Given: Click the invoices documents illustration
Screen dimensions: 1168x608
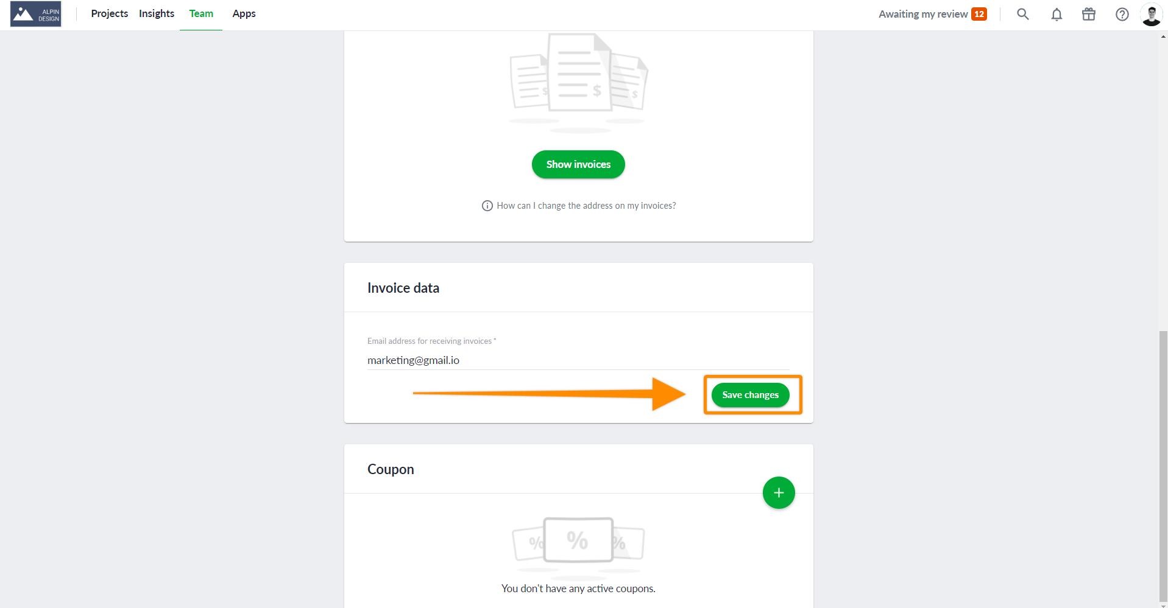Looking at the screenshot, I should tap(578, 82).
